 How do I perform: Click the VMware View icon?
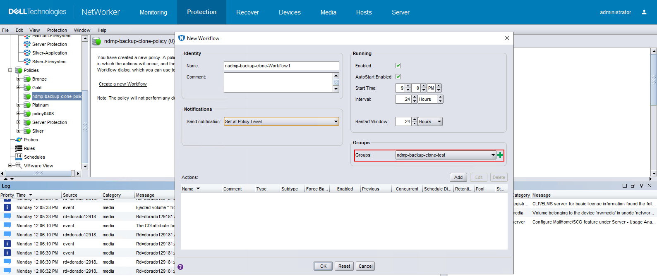tap(19, 166)
